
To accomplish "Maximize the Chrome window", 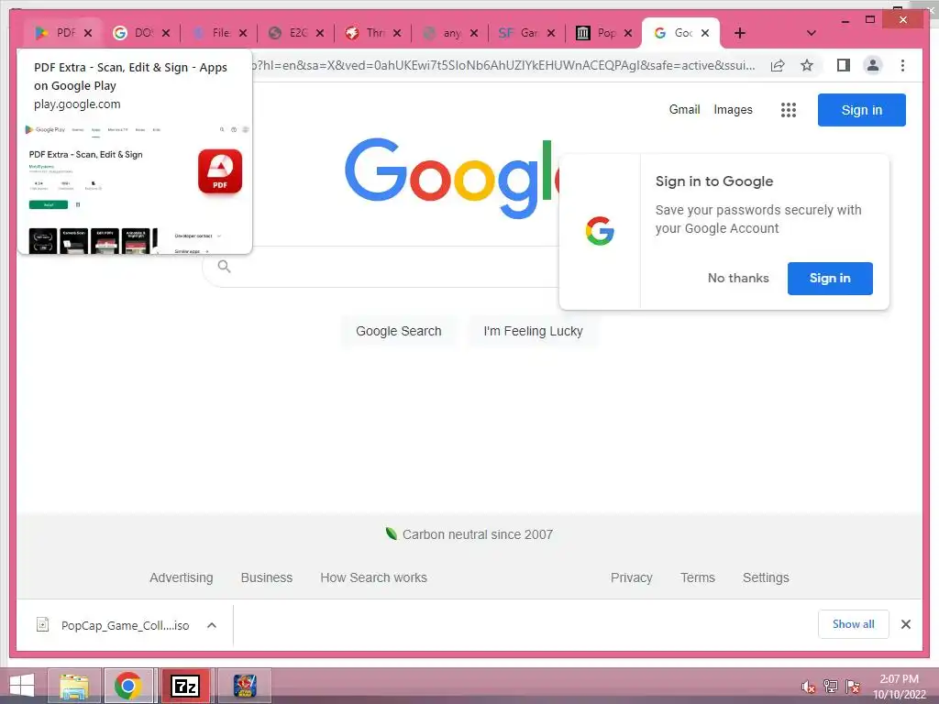I will pos(870,20).
